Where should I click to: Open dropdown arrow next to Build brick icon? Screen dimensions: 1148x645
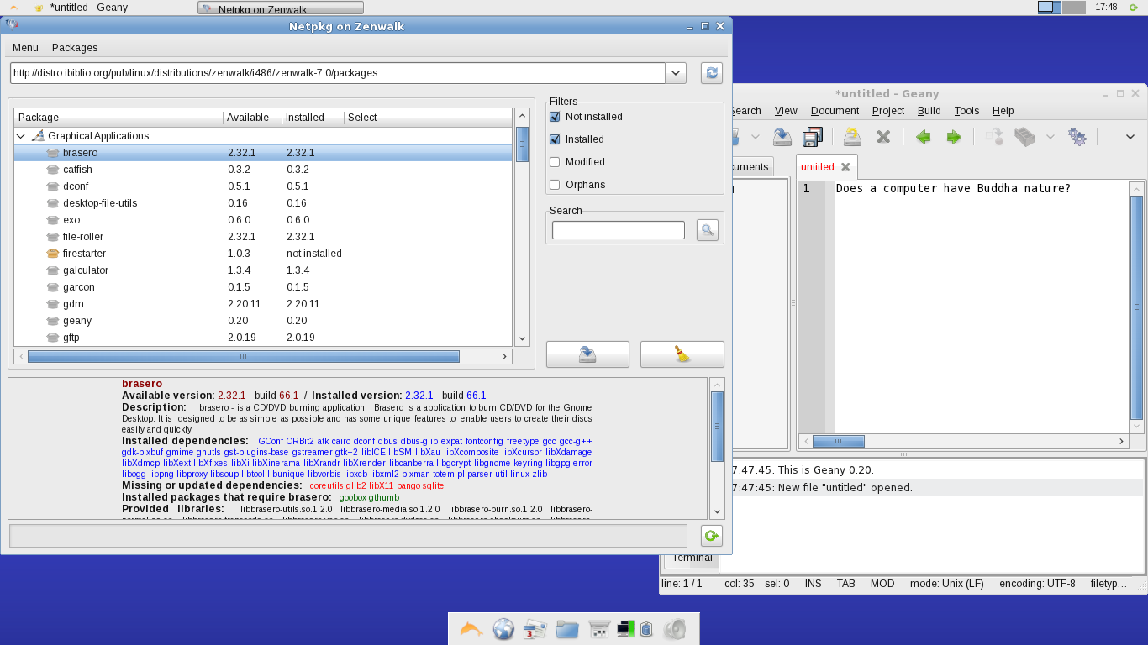(1050, 137)
